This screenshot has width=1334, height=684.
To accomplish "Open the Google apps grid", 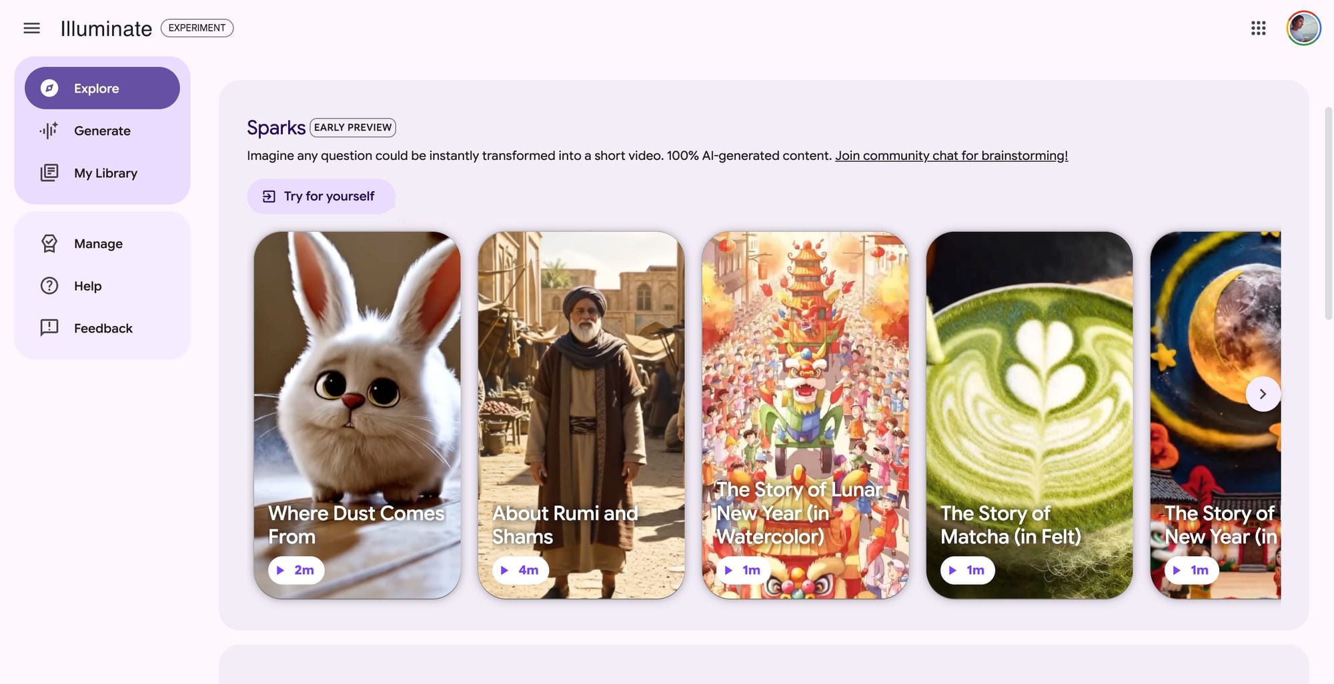I will click(1258, 28).
